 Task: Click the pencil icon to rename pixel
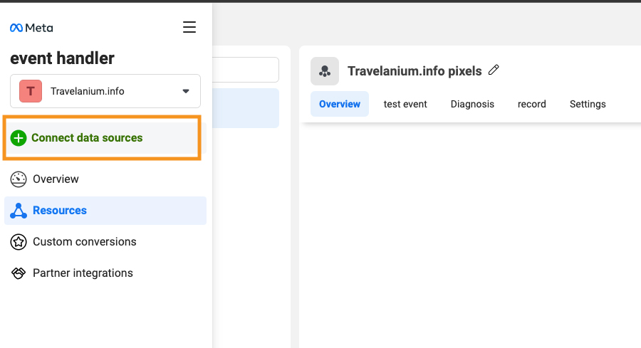(494, 70)
